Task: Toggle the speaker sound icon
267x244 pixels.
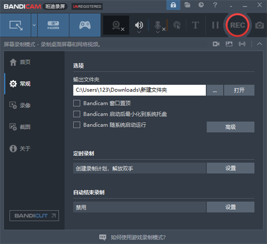Action: click(139, 25)
